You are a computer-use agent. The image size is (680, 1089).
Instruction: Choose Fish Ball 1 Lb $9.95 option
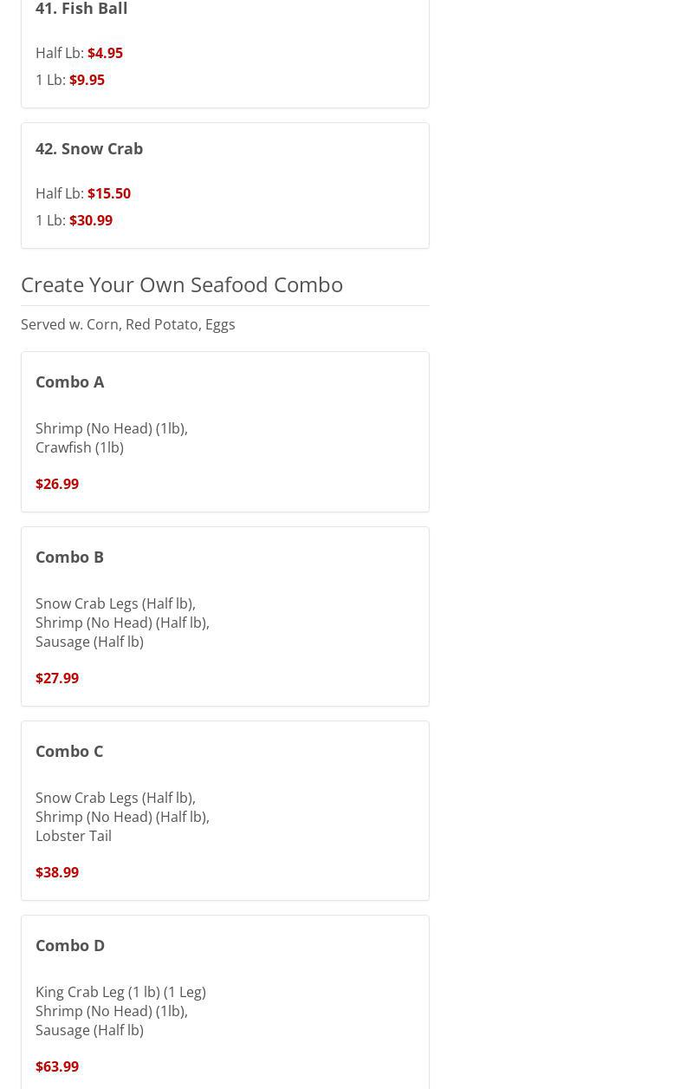click(87, 80)
